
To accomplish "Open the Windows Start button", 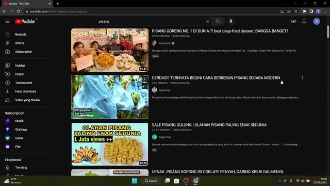I will (135, 181).
